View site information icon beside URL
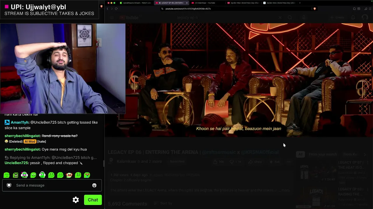373x209 pixels. 163,9
